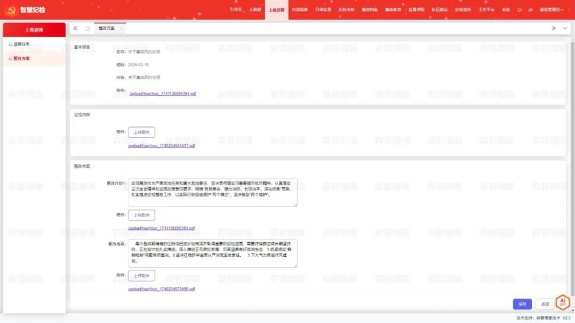Screen dimensions: 575x323
Task: Go to the home tab icon
Action: tap(87, 28)
